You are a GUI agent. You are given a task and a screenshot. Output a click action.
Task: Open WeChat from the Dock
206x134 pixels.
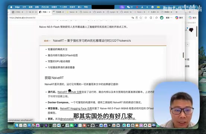tap(71, 125)
